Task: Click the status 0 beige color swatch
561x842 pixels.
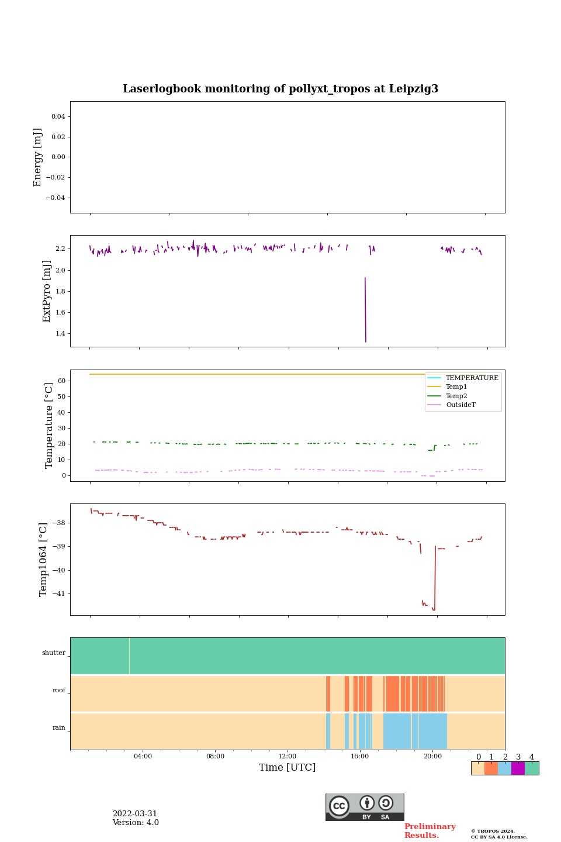Action: point(477,768)
